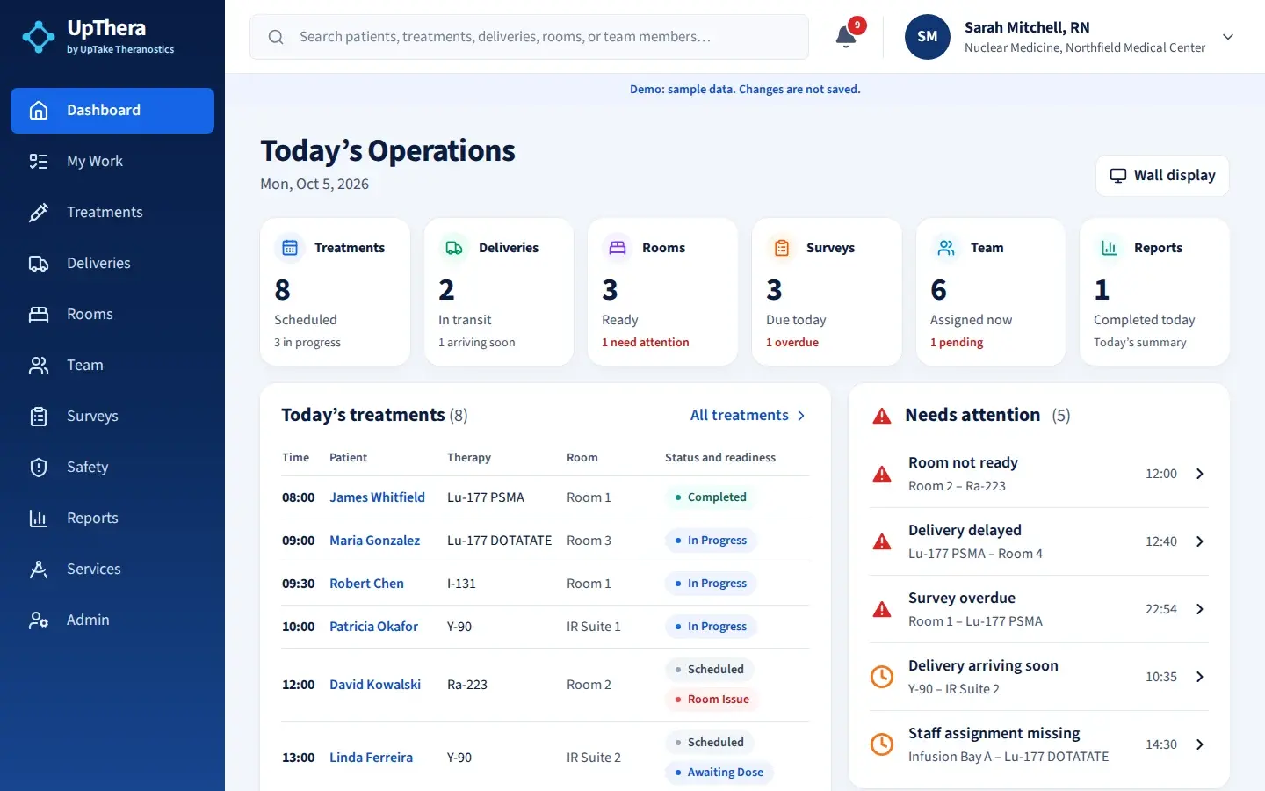The width and height of the screenshot is (1265, 791).
Task: Click the '1 need attention' text
Action: click(646, 343)
